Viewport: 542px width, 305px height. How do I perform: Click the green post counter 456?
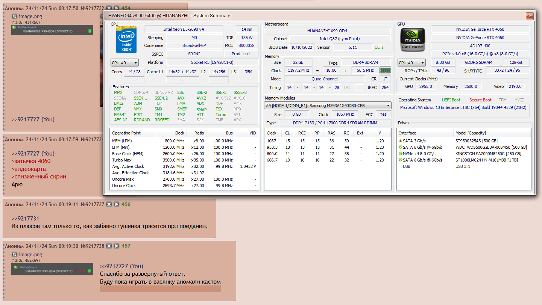pyautogui.click(x=126, y=204)
